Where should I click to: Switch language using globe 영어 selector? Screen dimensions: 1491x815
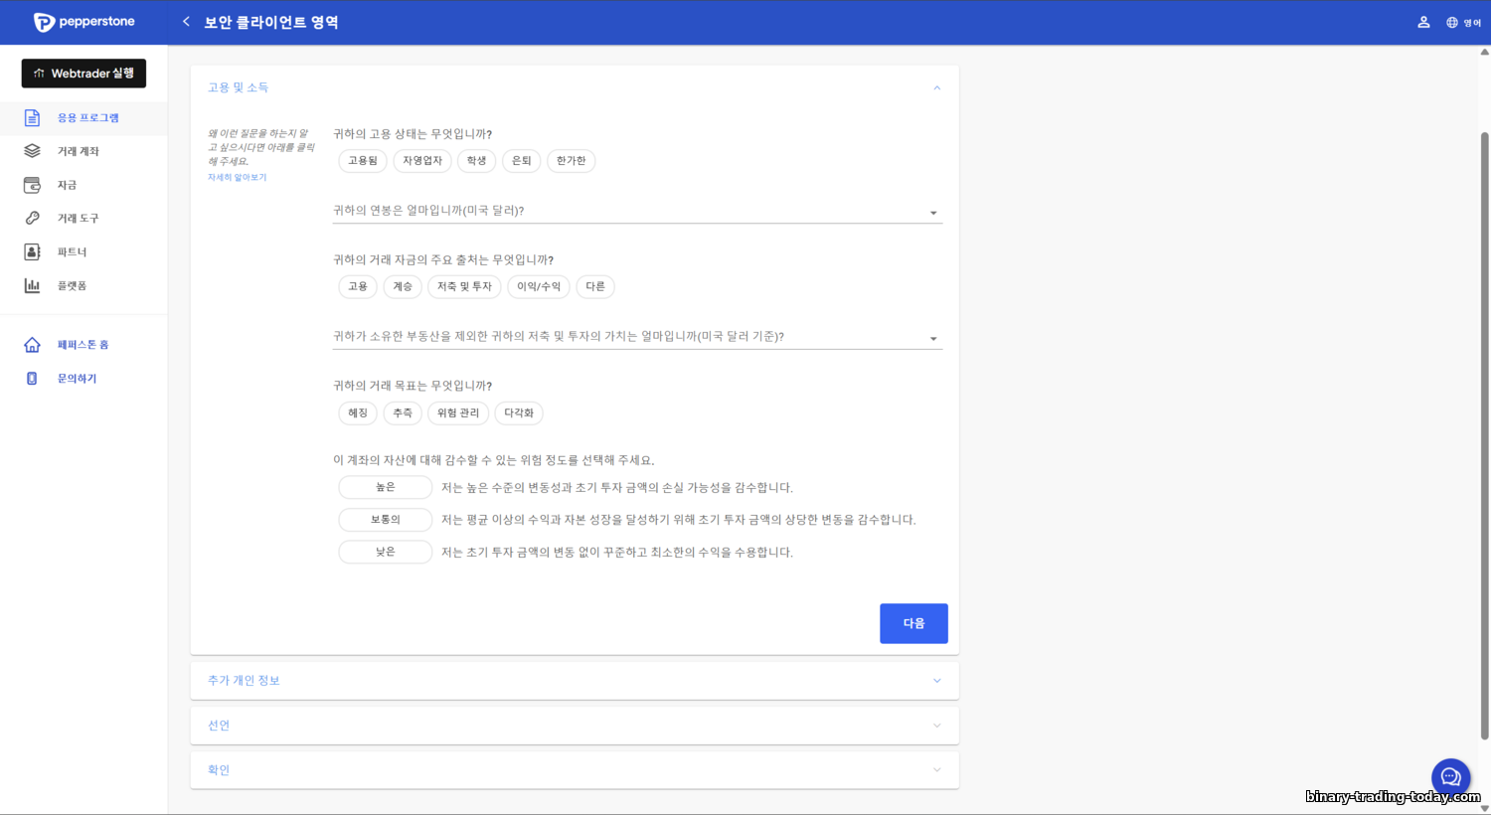point(1463,22)
